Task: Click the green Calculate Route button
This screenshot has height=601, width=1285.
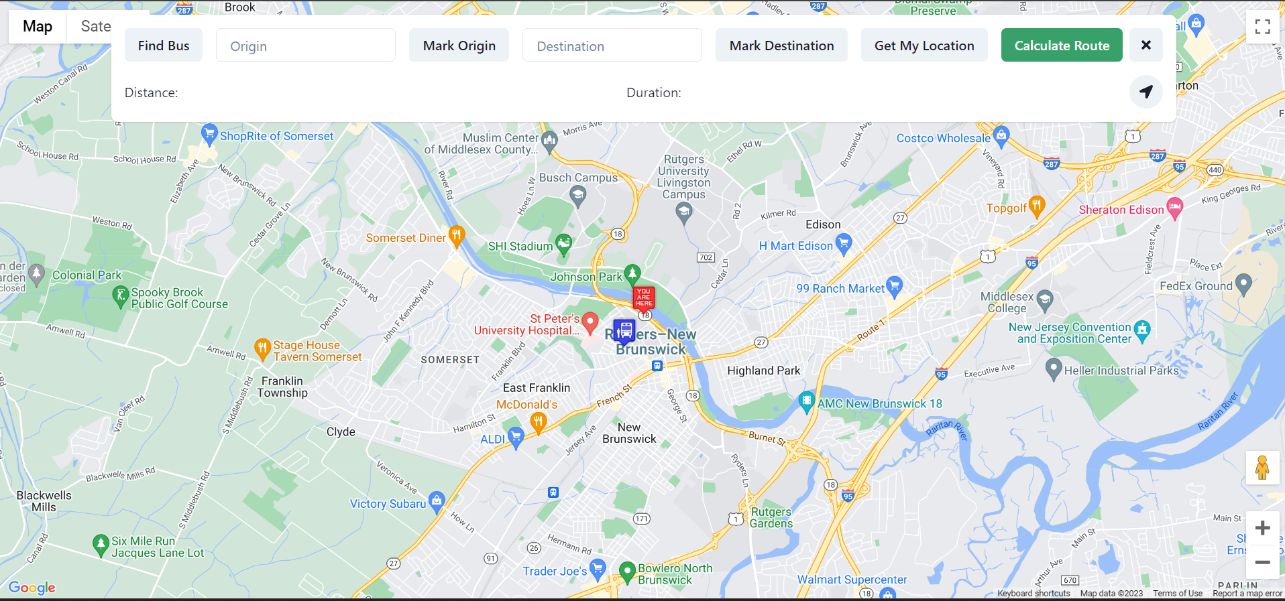Action: 1062,46
